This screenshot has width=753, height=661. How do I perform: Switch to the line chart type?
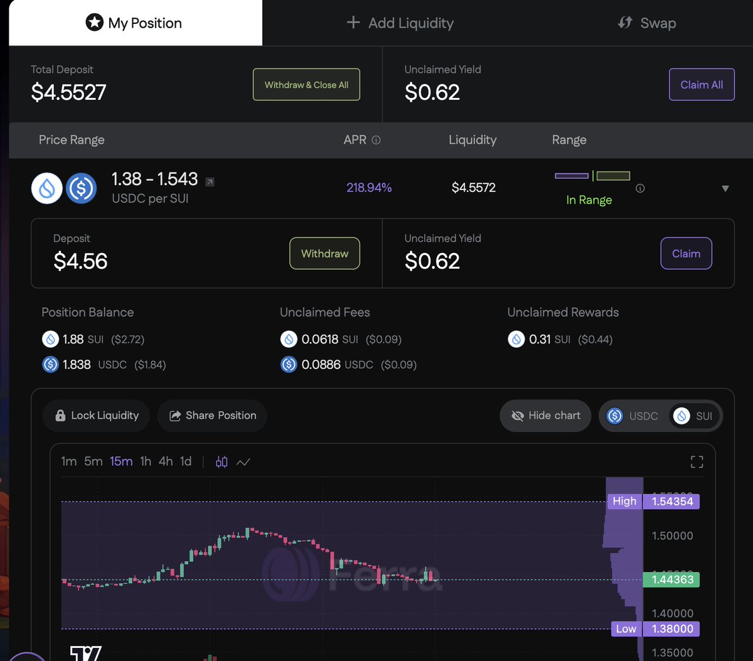243,462
